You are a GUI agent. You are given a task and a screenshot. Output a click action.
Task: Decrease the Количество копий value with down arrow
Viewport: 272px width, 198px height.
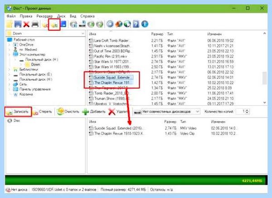pos(248,113)
